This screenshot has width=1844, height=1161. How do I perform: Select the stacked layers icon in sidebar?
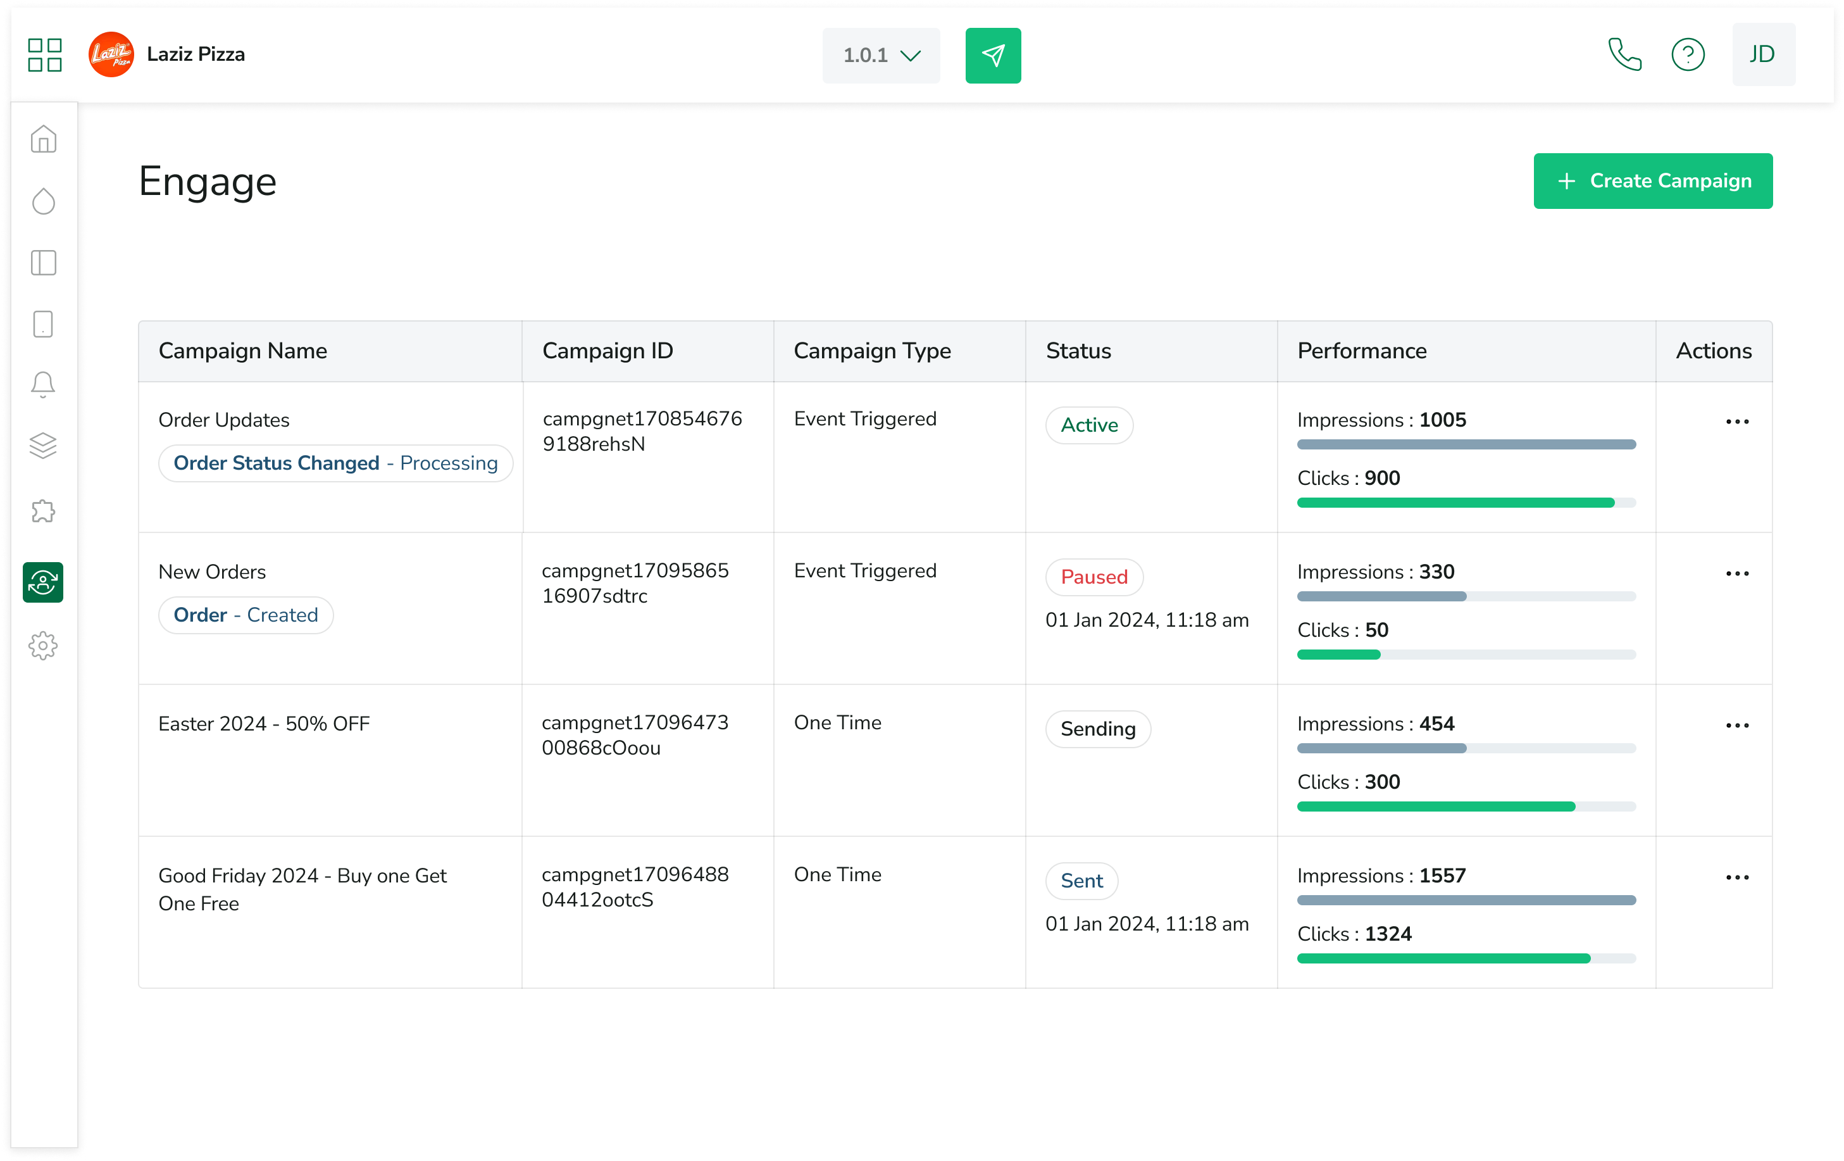pyautogui.click(x=44, y=446)
